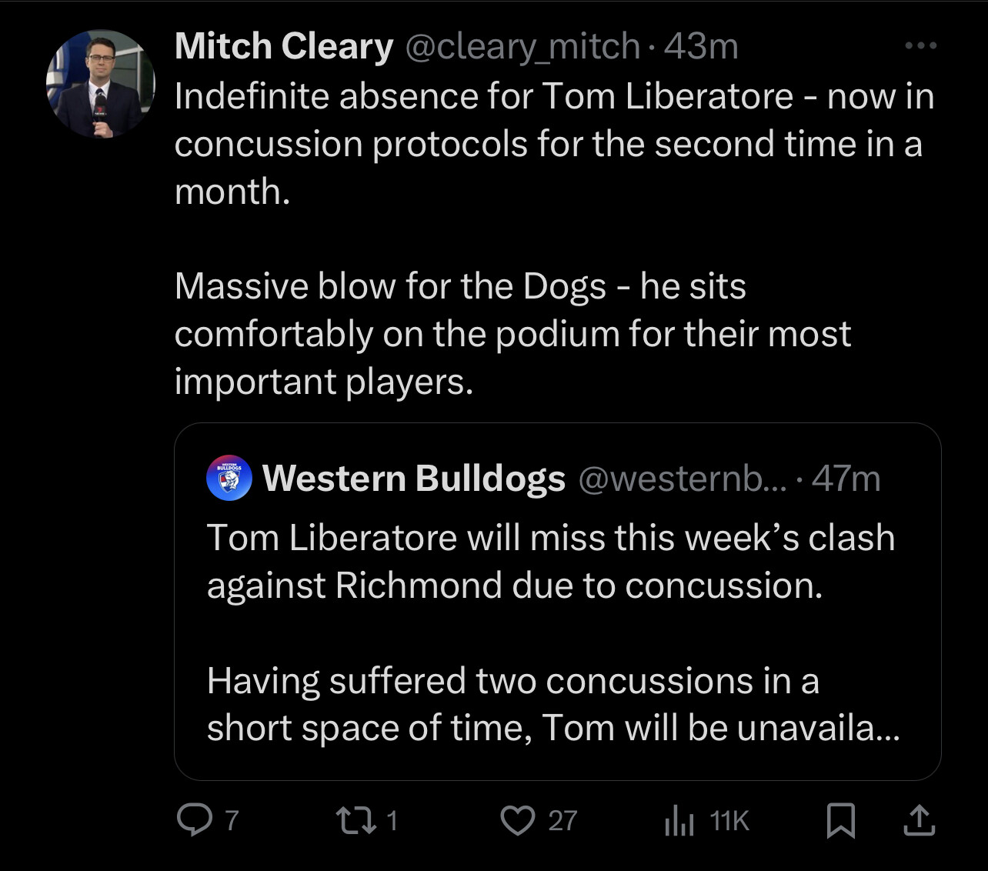The height and width of the screenshot is (871, 988).
Task: View analytics via bar chart icon
Action: 679,820
